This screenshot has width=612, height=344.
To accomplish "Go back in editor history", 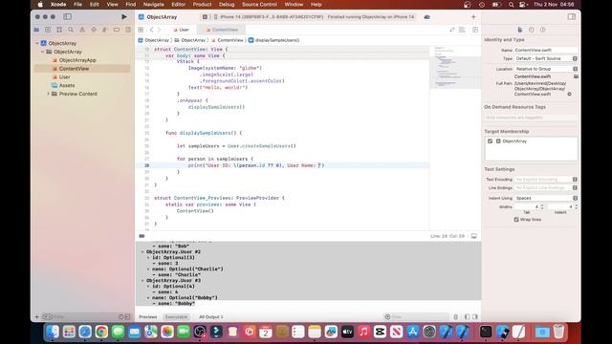I will (151, 30).
